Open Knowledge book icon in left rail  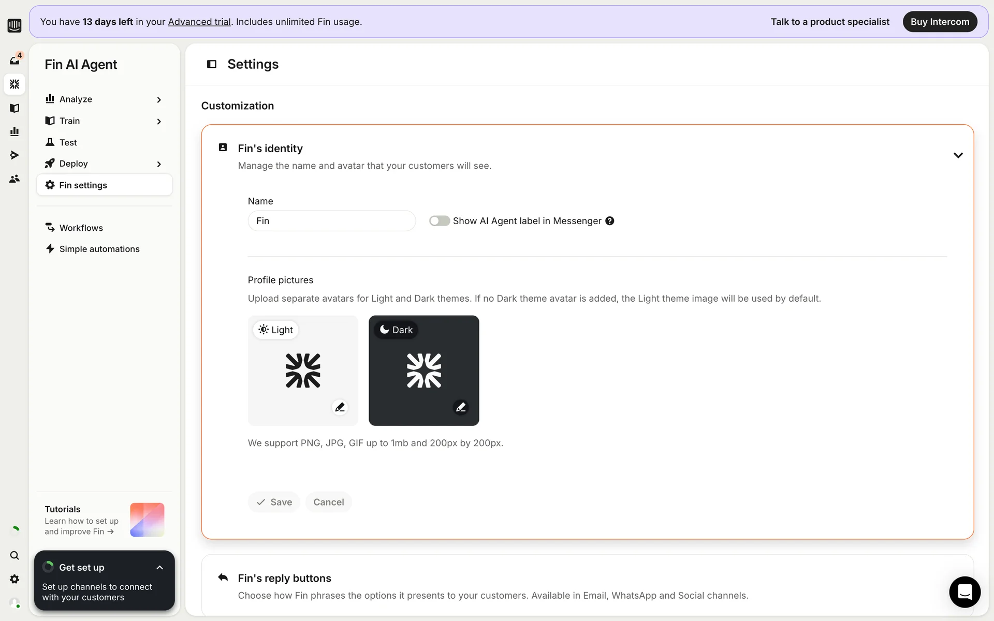14,108
